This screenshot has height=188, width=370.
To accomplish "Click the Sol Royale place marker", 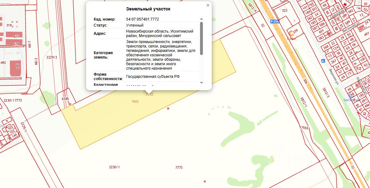I will (352, 95).
